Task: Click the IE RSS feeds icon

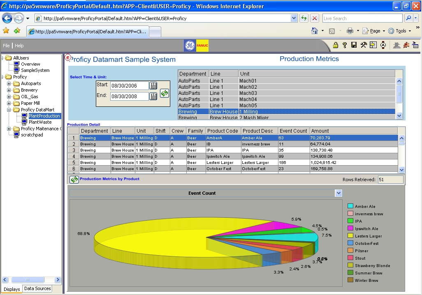Action: (332, 31)
